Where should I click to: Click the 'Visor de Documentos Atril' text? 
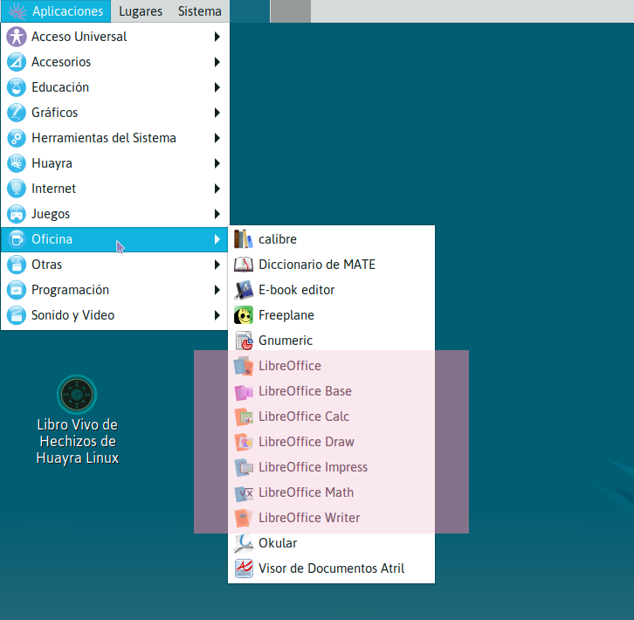[332, 568]
